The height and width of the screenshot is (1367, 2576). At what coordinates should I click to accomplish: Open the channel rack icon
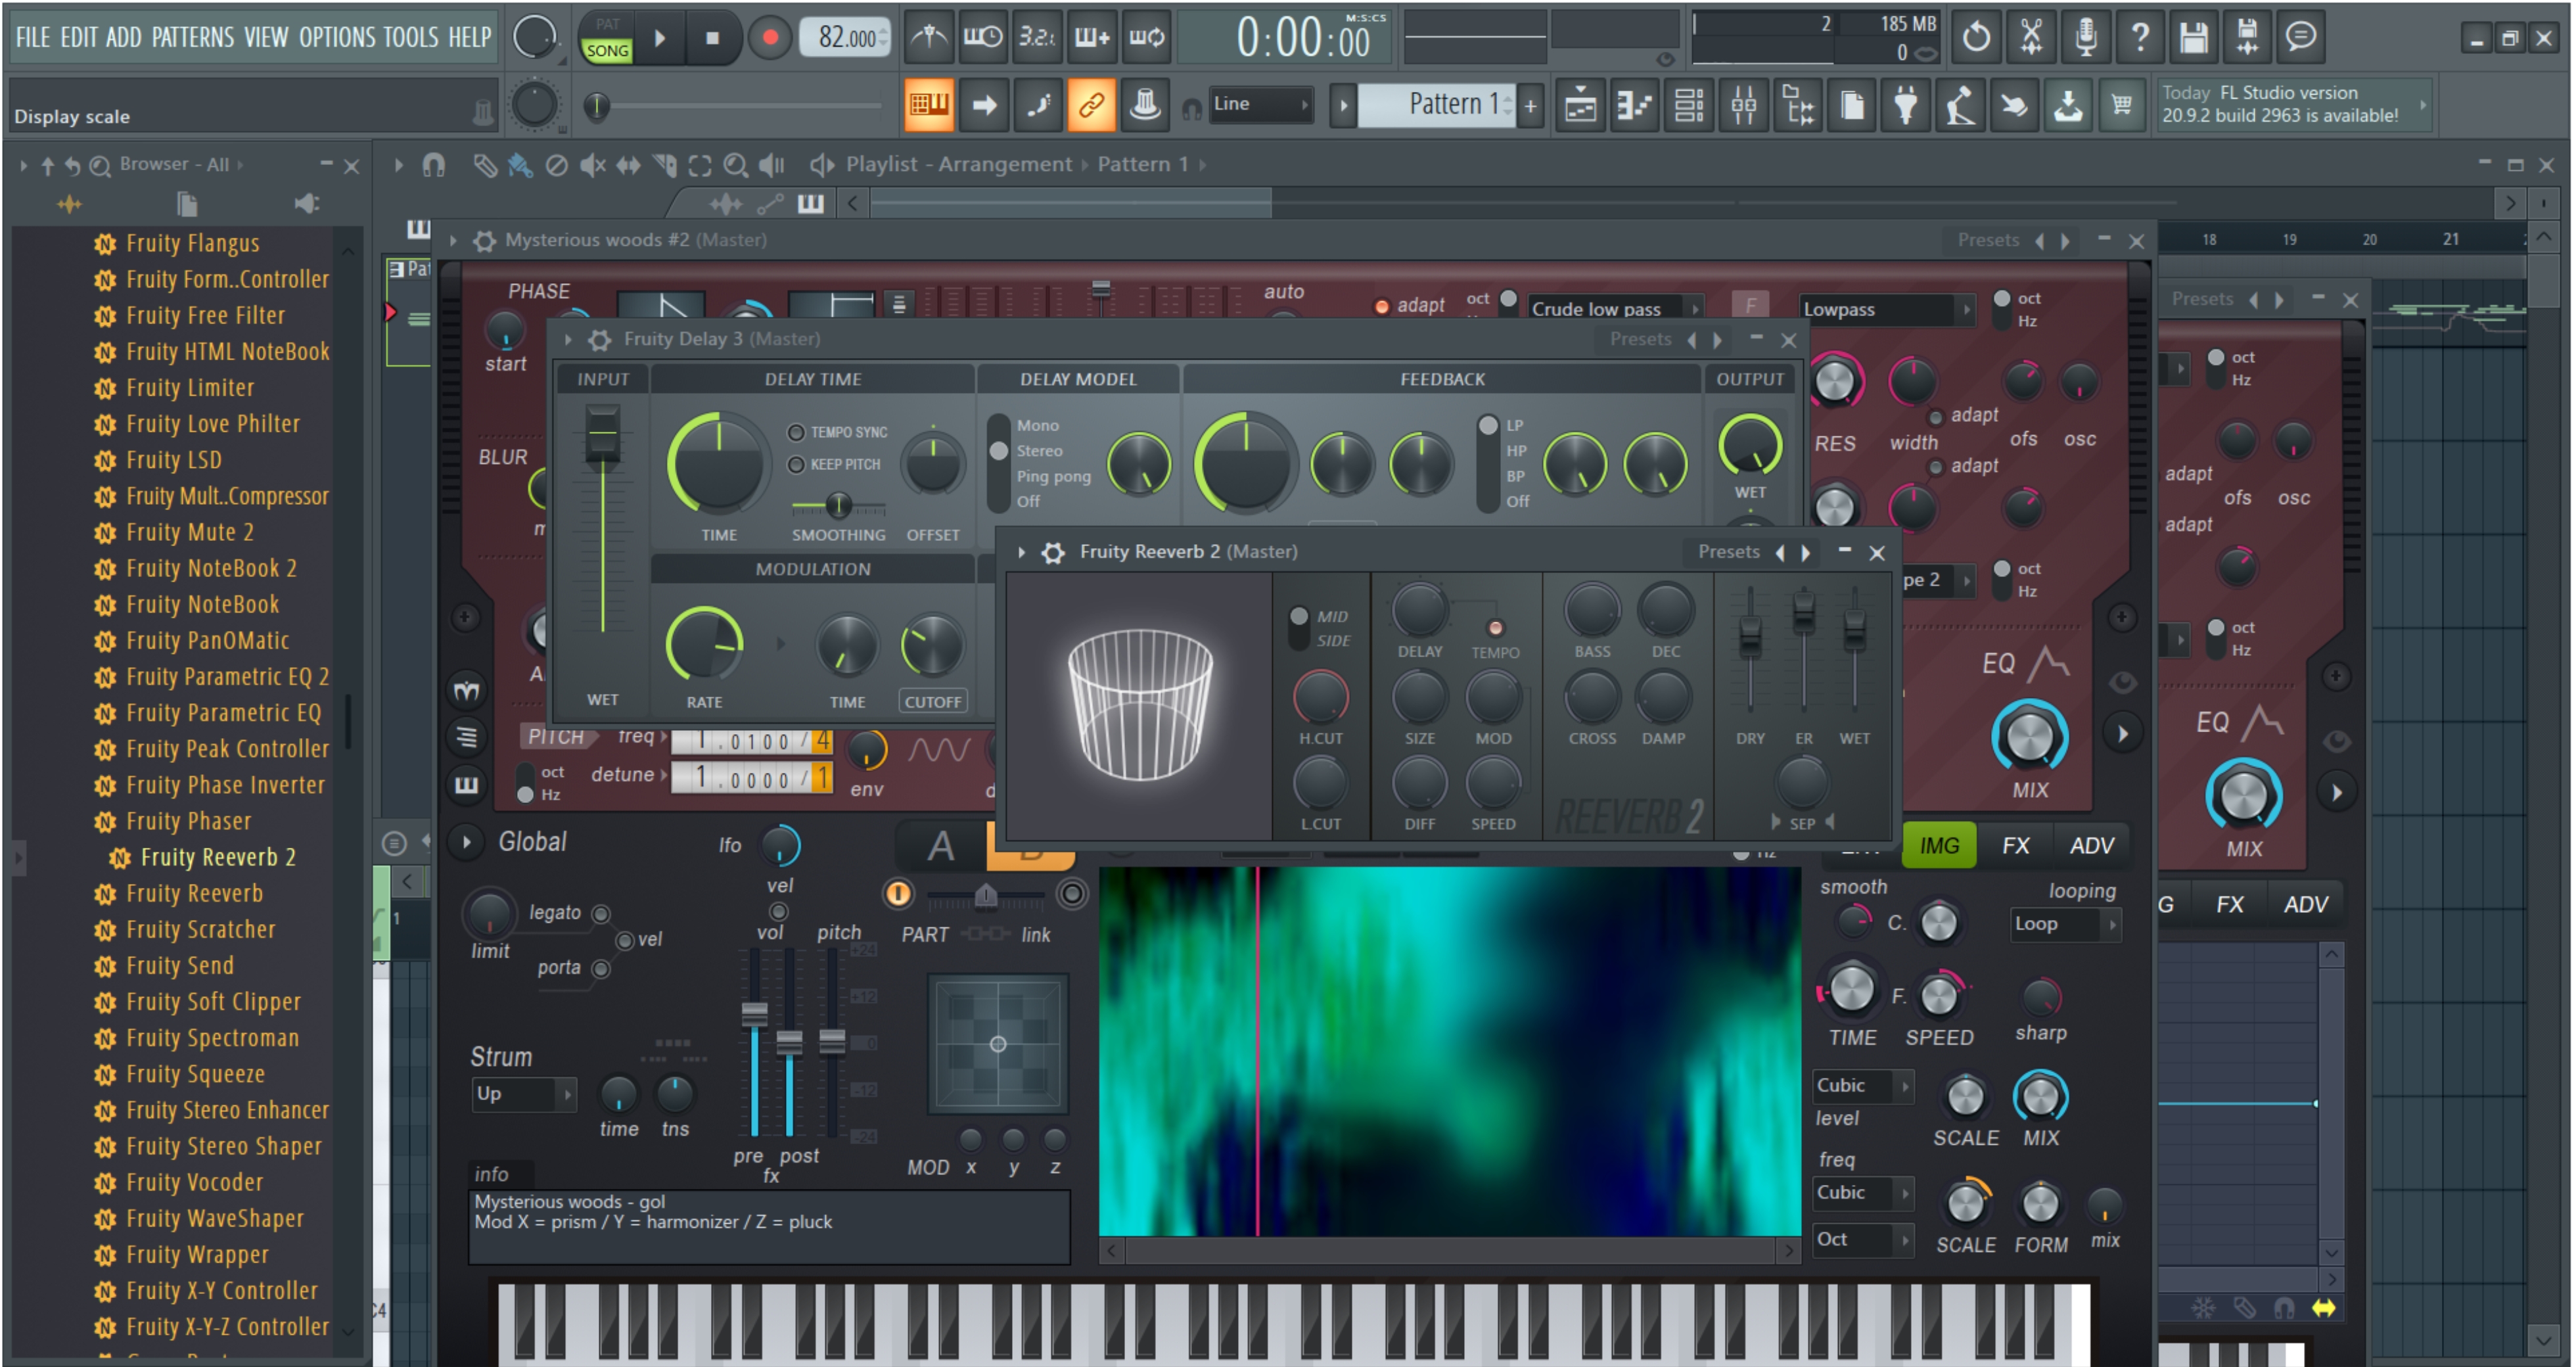coord(1689,105)
